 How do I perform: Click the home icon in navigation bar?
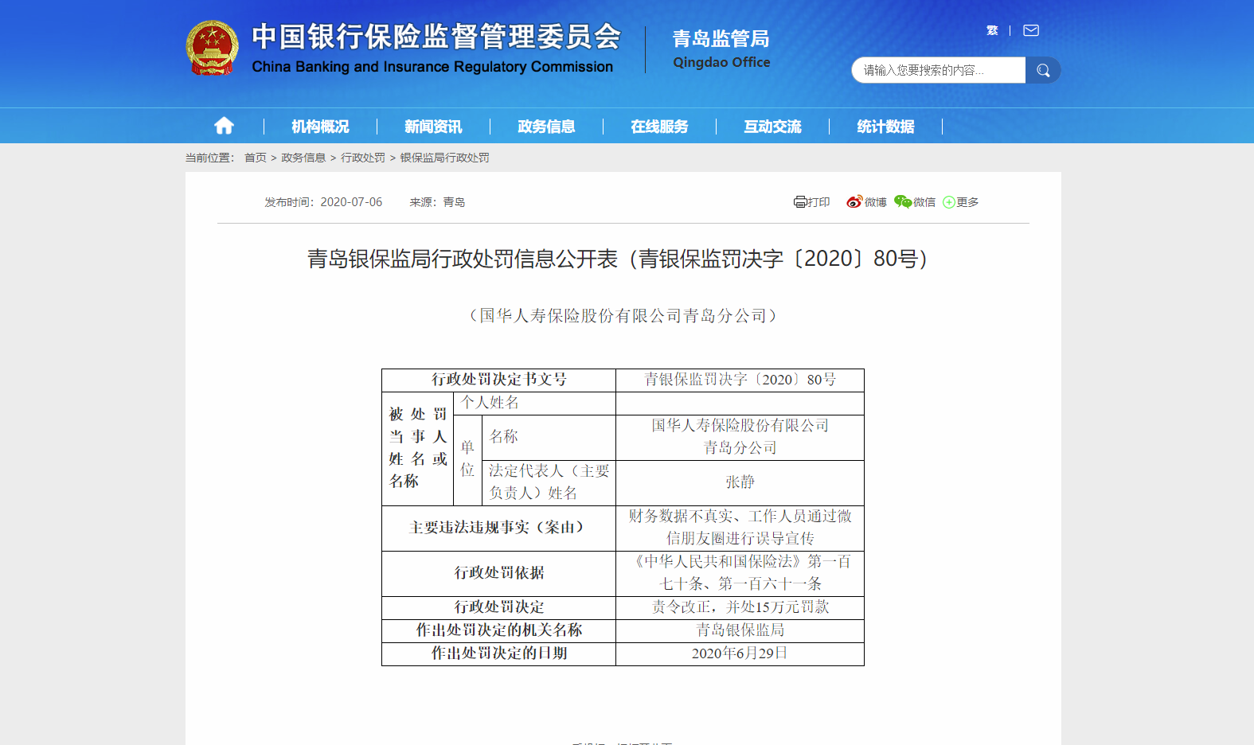coord(224,126)
